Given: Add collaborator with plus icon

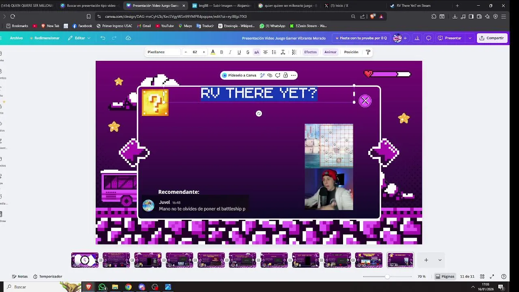Looking at the screenshot, I should pyautogui.click(x=405, y=38).
